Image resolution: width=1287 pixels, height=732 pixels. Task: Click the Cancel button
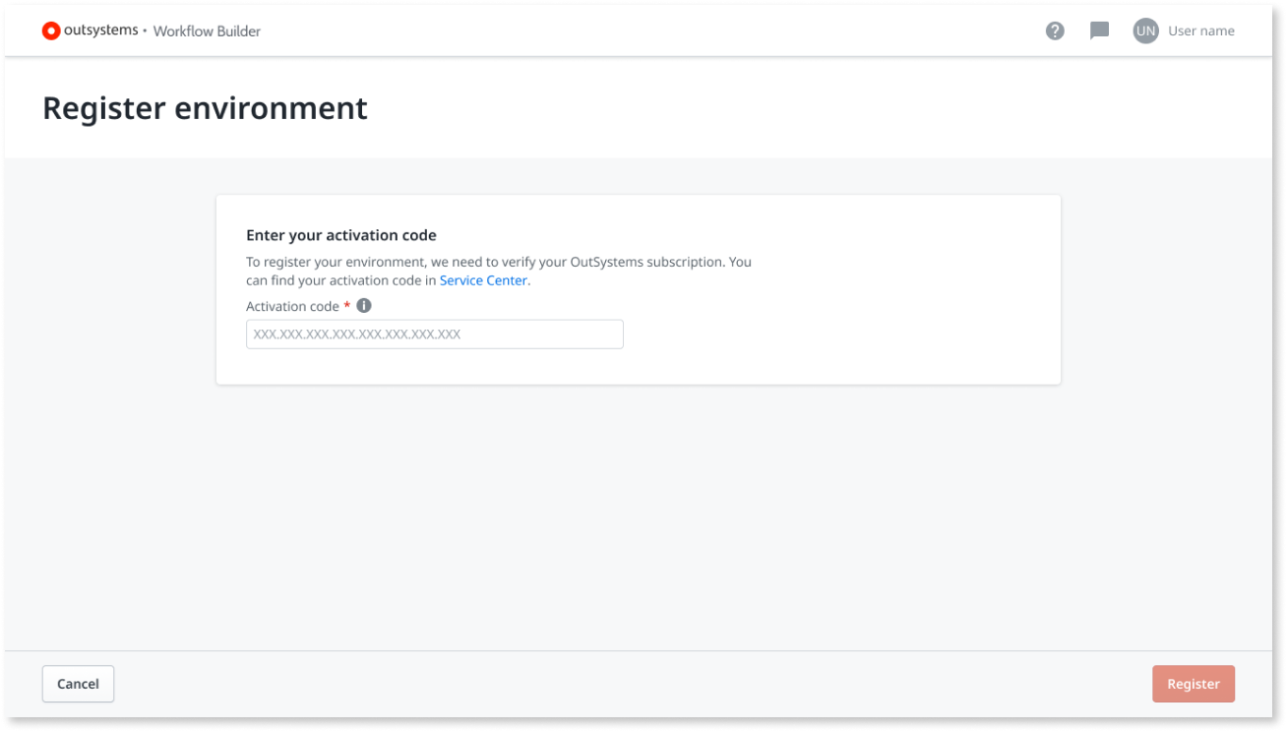click(78, 683)
